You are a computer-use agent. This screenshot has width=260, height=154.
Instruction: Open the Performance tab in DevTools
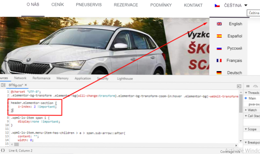point(41,78)
